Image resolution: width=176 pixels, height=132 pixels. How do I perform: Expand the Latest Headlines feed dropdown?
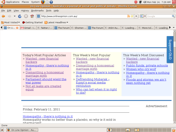pyautogui.click(x=56, y=23)
